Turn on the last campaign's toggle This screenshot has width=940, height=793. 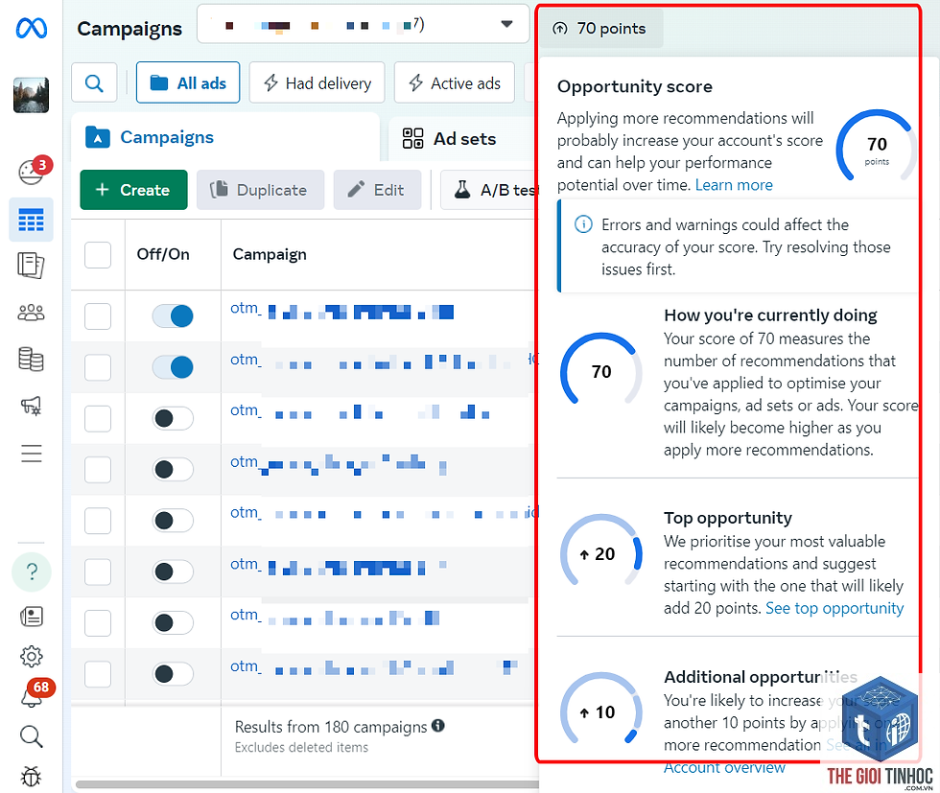pos(173,674)
